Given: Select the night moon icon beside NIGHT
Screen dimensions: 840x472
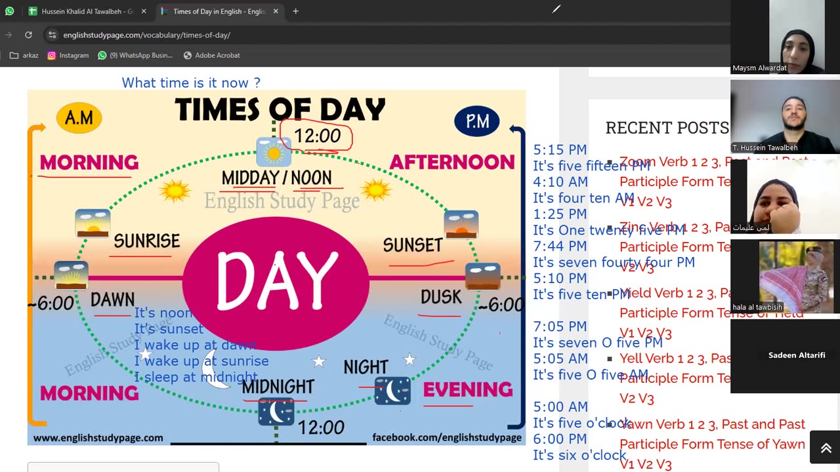Looking at the screenshot, I should 392,391.
